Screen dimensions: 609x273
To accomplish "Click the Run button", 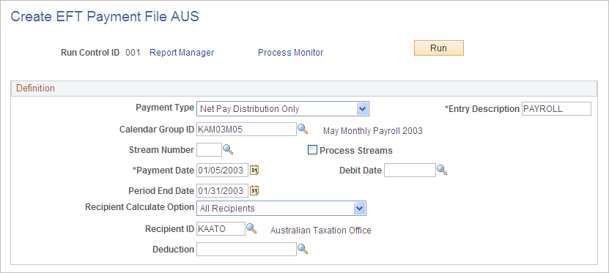I will coord(438,48).
